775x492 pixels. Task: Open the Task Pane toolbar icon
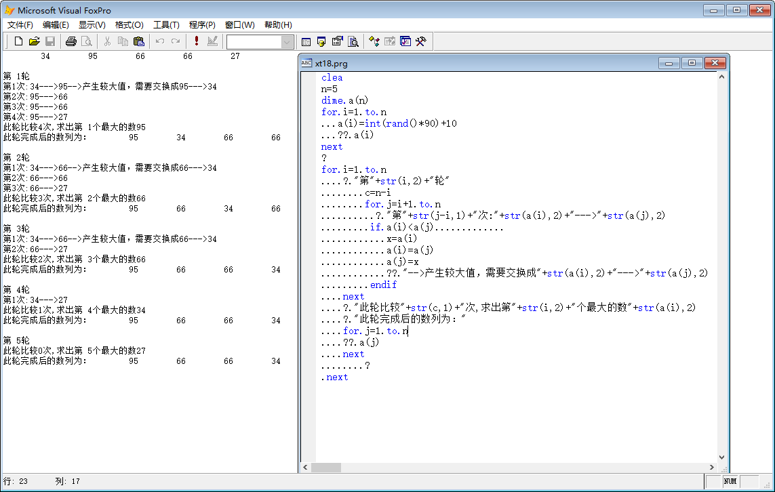tap(405, 41)
